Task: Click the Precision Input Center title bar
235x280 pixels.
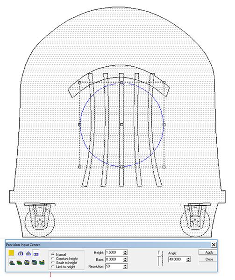Action: 108,245
